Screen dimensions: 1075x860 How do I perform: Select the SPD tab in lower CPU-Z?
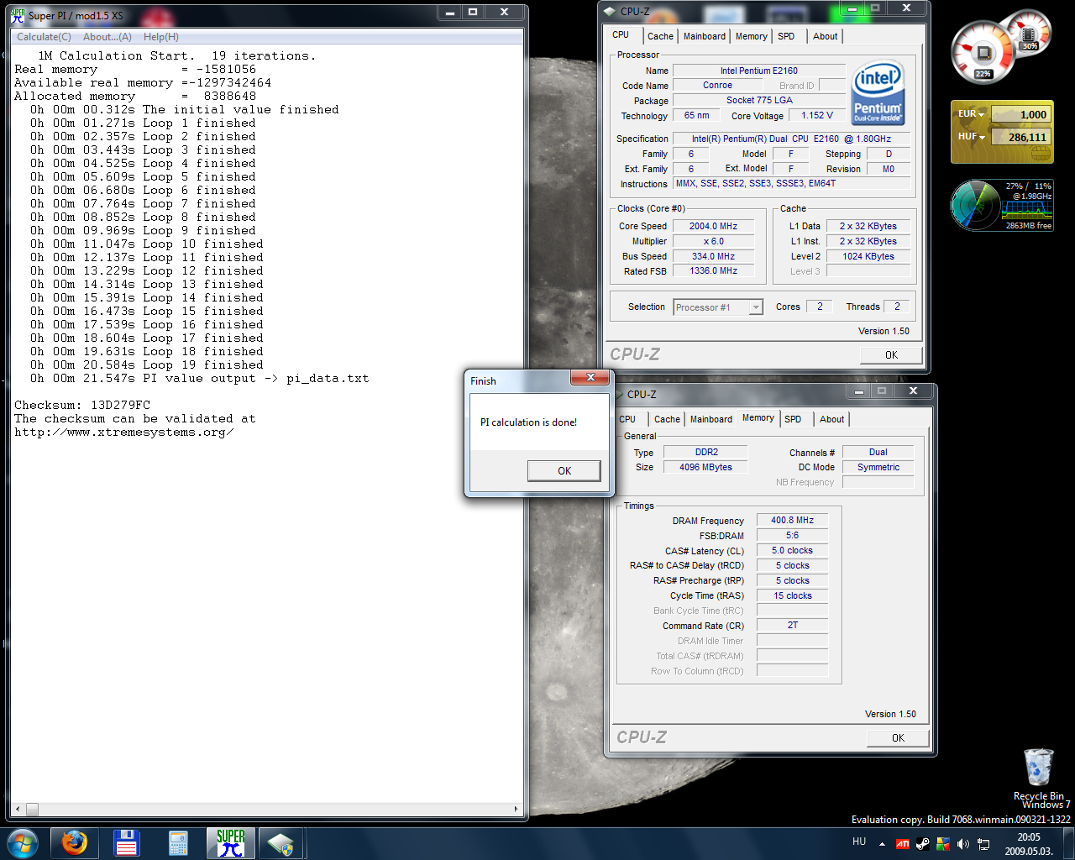[x=793, y=419]
